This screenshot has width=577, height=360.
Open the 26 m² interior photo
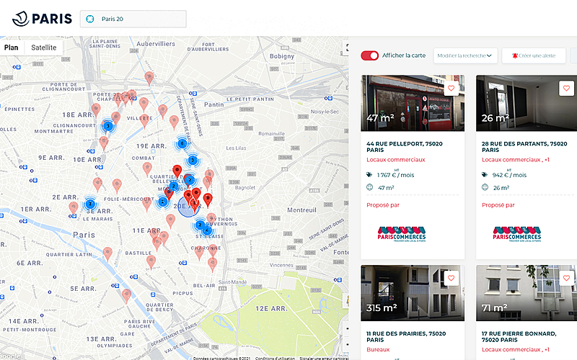tap(527, 103)
